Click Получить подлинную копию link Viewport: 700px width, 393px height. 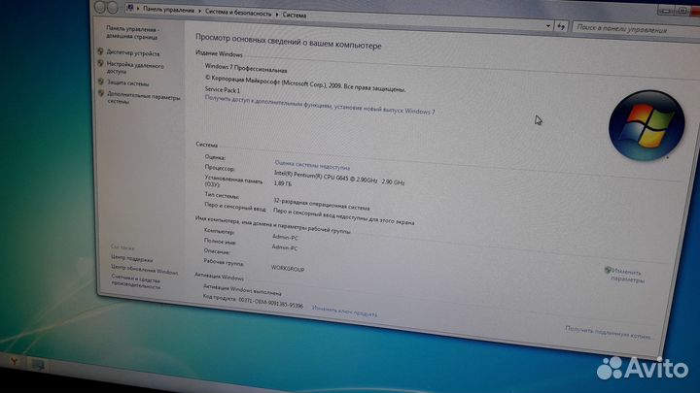pos(609,333)
